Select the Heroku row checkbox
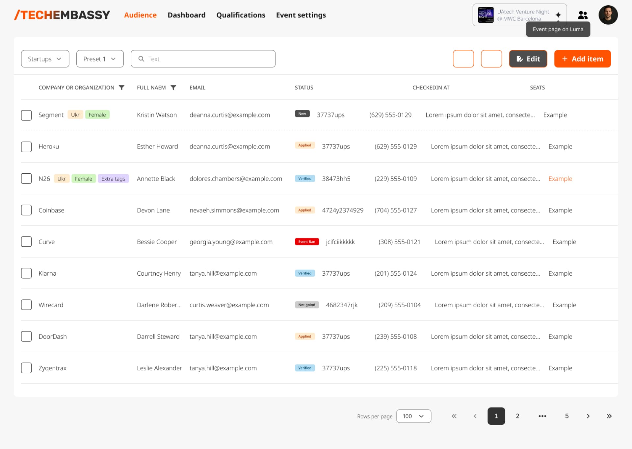Screen dimensions: 632x449 (x=26, y=147)
